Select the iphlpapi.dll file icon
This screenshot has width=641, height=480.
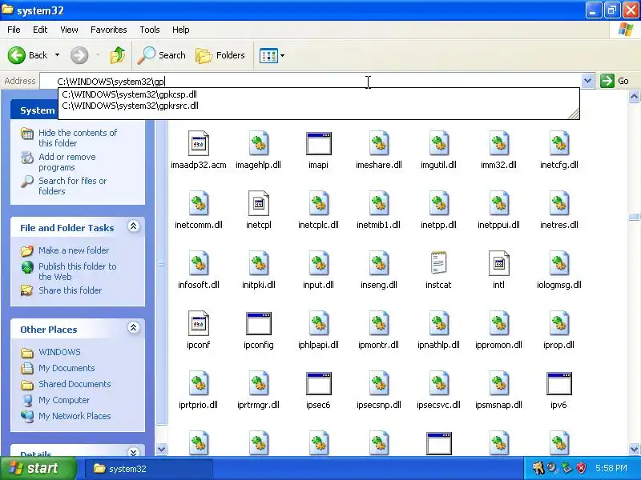pos(318,323)
